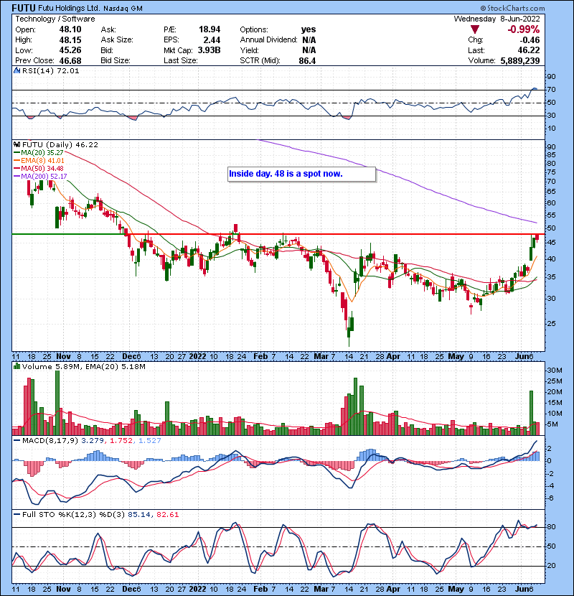Viewport: 574px width, 596px height.
Task: Click the candlestick icon beside FUTU (Daily)
Action: [x=17, y=145]
